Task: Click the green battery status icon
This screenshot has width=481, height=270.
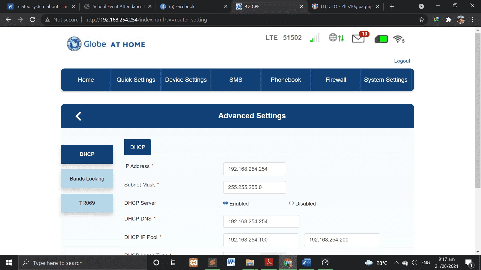Action: 381,39
